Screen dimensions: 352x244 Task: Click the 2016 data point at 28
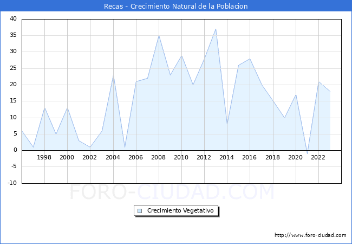[250, 59]
